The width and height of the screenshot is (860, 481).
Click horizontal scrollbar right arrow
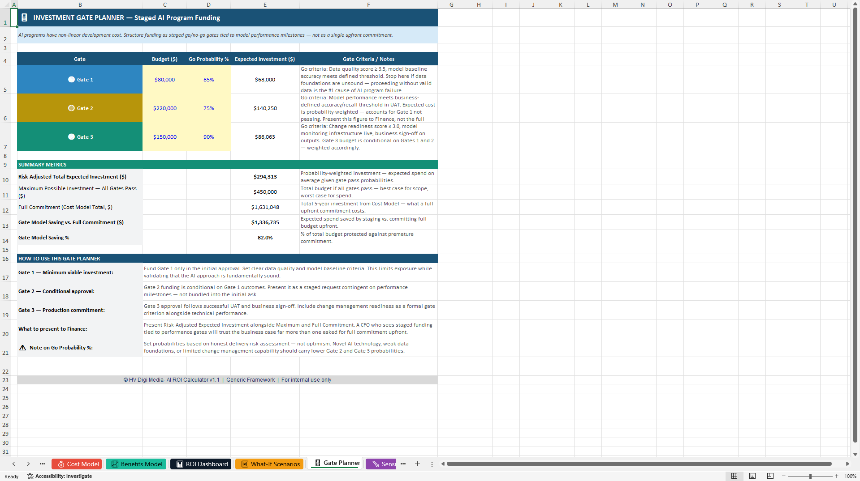click(847, 464)
